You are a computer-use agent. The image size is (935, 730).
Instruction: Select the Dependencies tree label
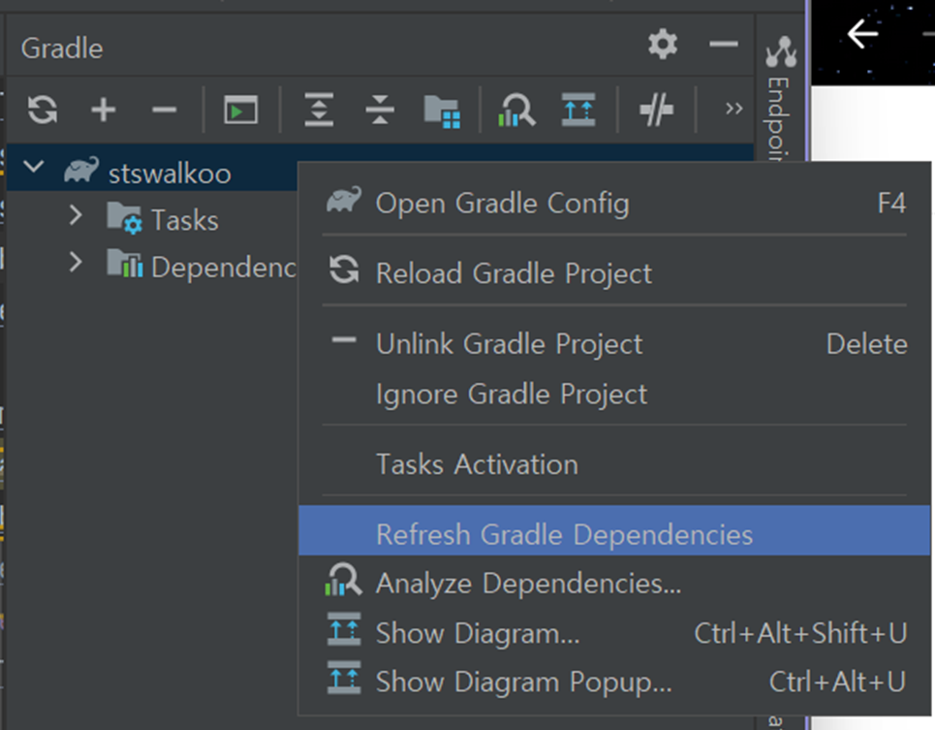tap(224, 267)
